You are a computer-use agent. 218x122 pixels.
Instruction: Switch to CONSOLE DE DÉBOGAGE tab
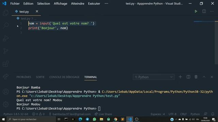coord(64,77)
